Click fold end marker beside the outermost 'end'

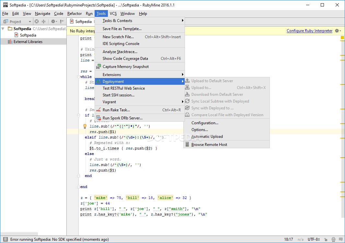(x=78, y=187)
